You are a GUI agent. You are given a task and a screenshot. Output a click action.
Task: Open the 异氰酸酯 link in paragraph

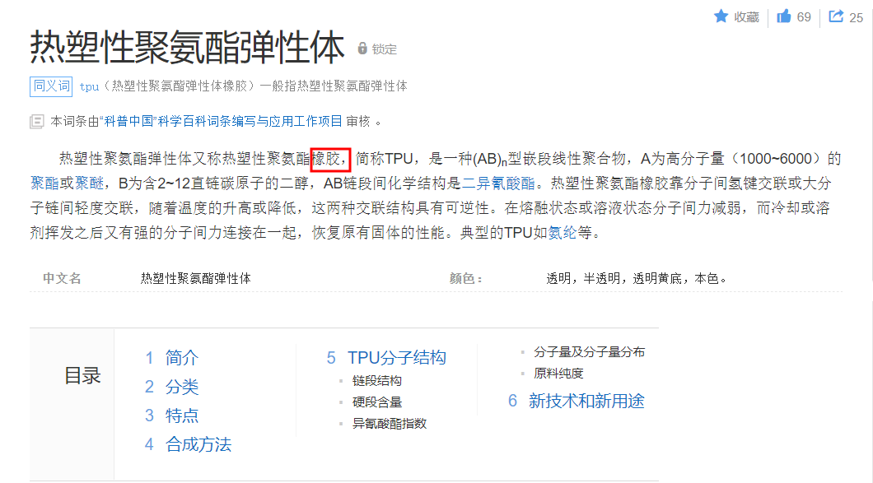pos(506,182)
